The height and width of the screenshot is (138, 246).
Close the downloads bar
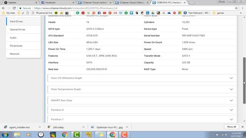coord(243,127)
